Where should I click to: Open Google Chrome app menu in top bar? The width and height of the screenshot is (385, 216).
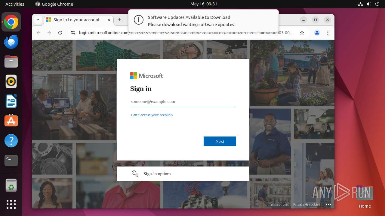click(54, 4)
